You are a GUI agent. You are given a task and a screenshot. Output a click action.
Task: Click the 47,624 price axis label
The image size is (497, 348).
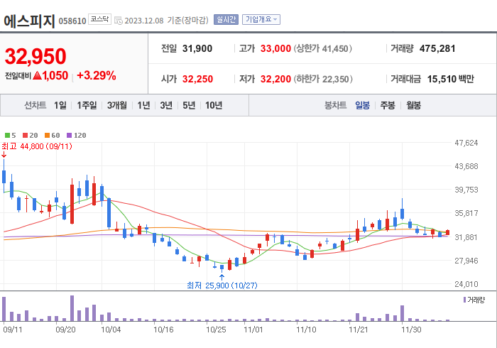466,143
